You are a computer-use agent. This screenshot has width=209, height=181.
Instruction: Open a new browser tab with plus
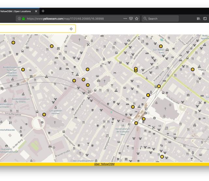[x=43, y=11]
